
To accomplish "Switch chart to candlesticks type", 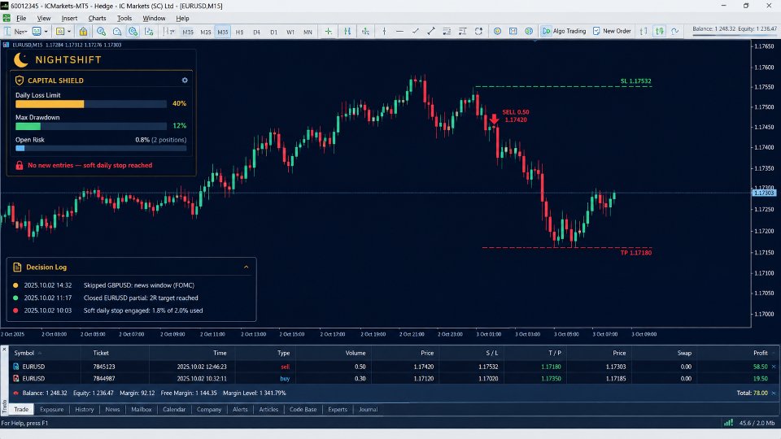I will (660, 32).
